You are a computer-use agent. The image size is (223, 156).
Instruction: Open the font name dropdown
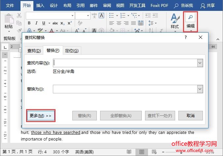tap(72, 16)
